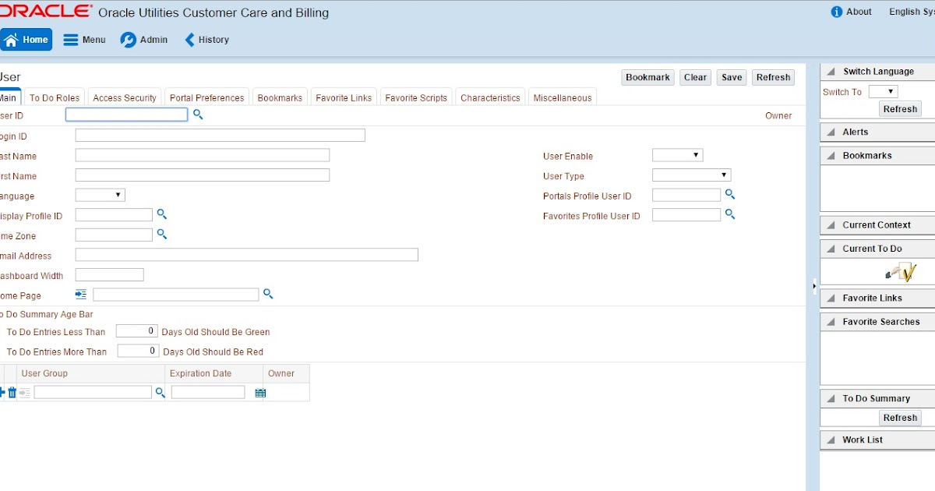Image resolution: width=935 pixels, height=491 pixels.
Task: Open the Menu navigation item
Action: (x=84, y=39)
